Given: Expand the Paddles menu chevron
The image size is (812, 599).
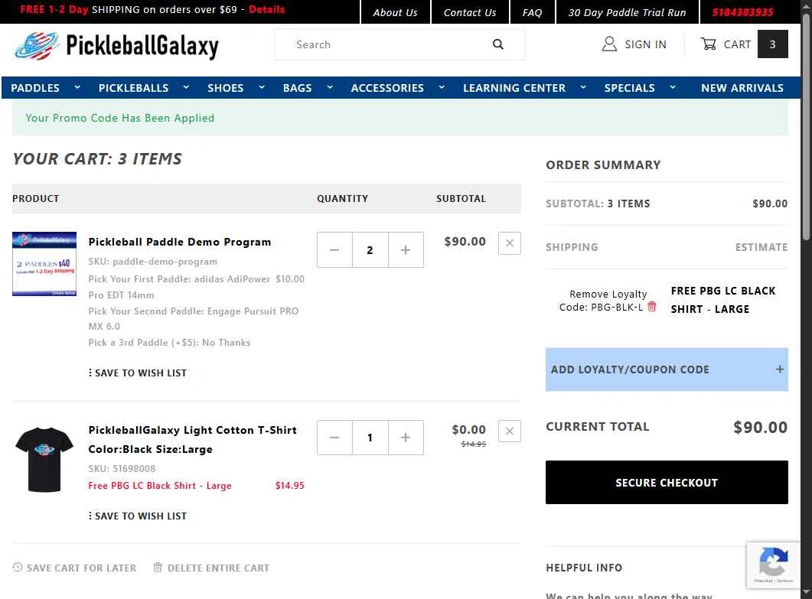Looking at the screenshot, I should [x=77, y=87].
